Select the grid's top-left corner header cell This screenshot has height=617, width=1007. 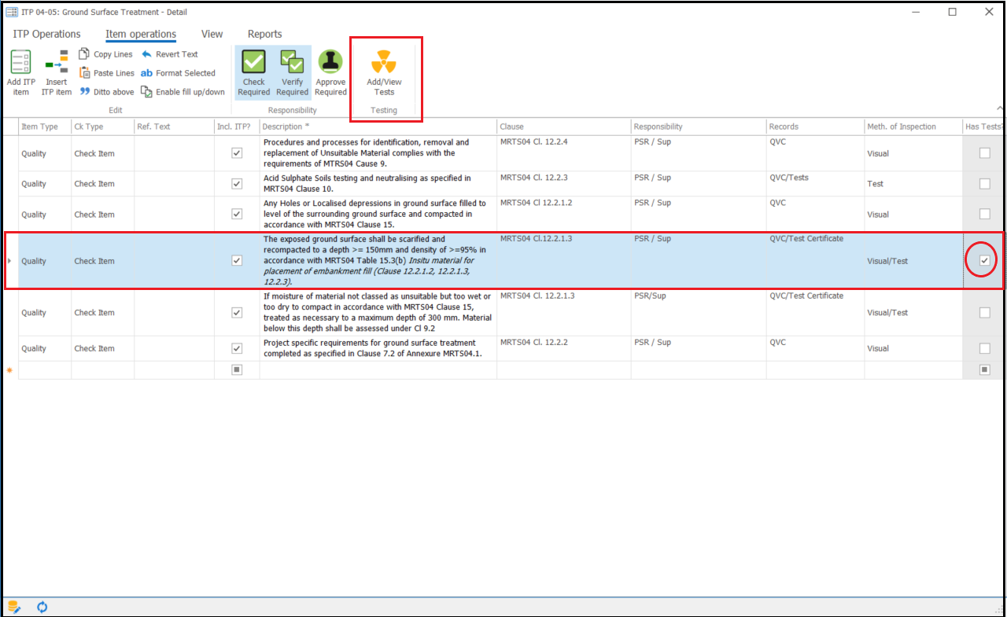point(10,127)
